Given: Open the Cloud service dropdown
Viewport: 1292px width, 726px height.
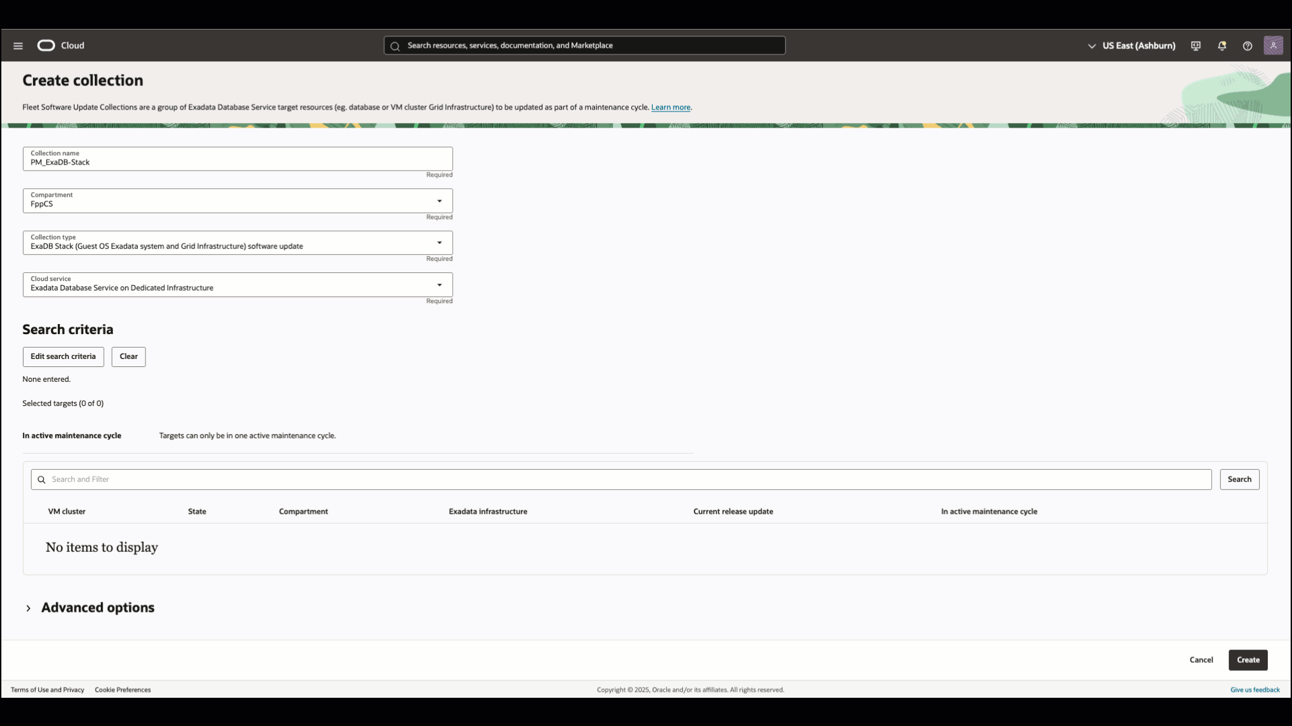Looking at the screenshot, I should click(x=439, y=284).
